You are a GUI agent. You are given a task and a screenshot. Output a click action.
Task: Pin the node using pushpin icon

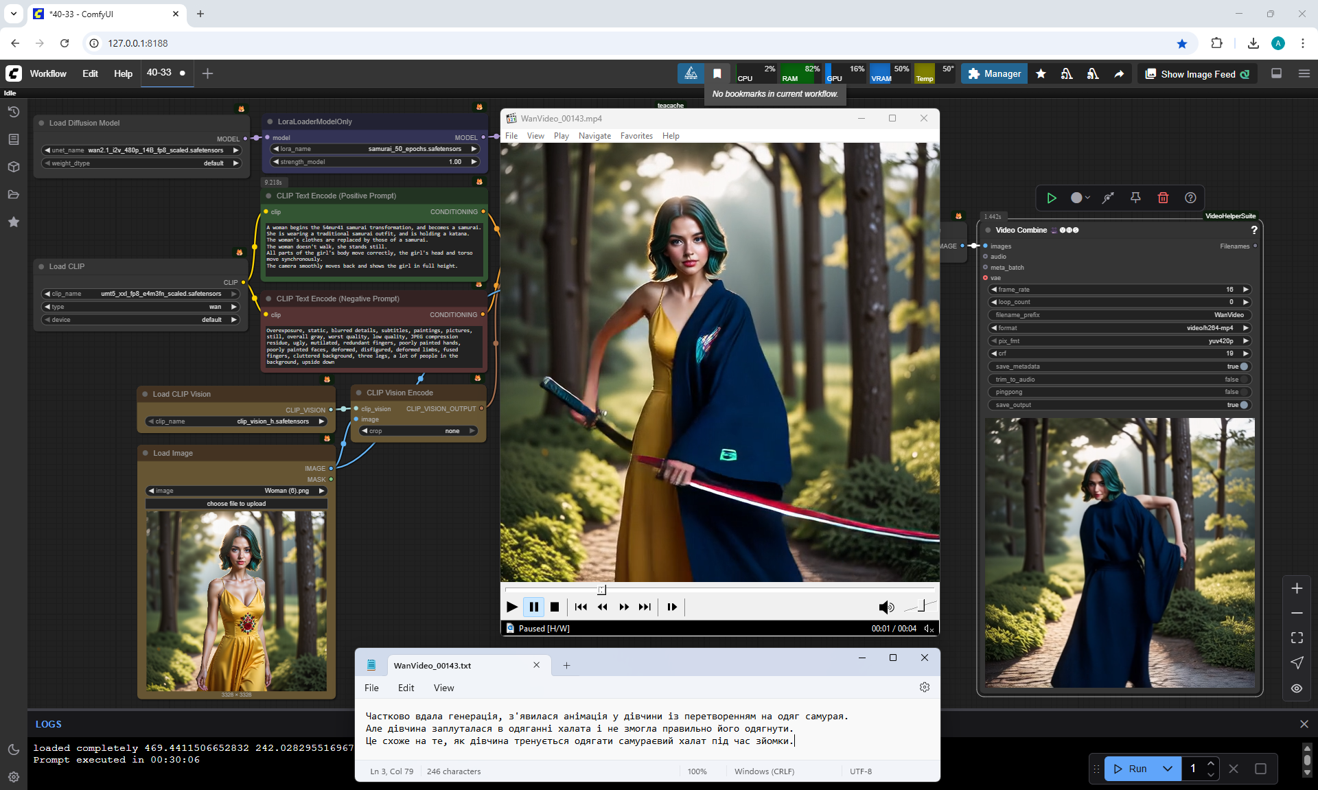tap(1135, 198)
